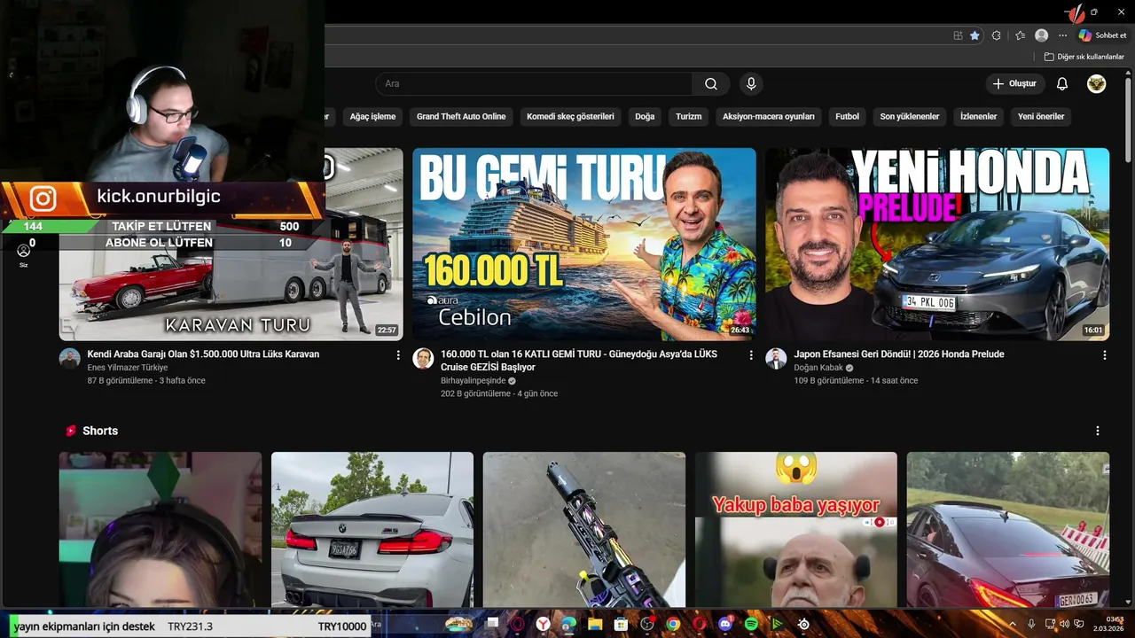Select the Doğa filter chip

click(645, 116)
